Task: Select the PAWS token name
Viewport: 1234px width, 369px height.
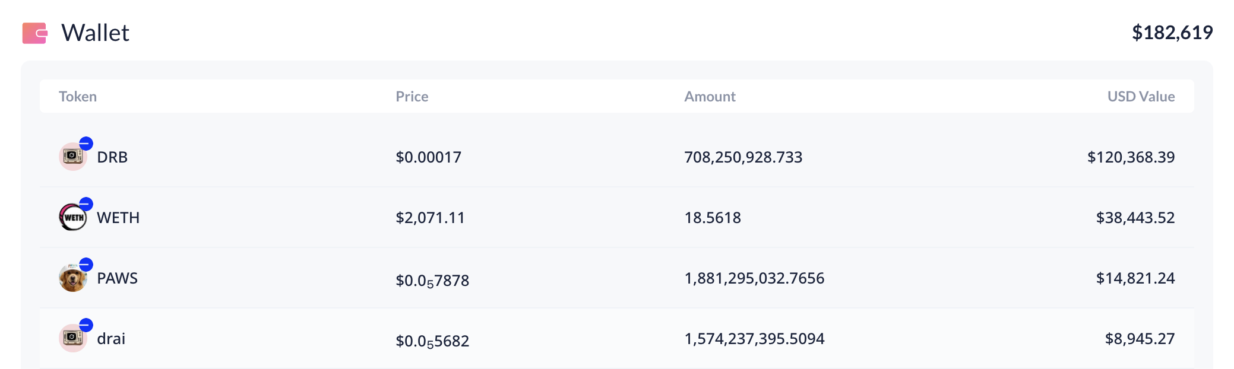Action: 117,278
